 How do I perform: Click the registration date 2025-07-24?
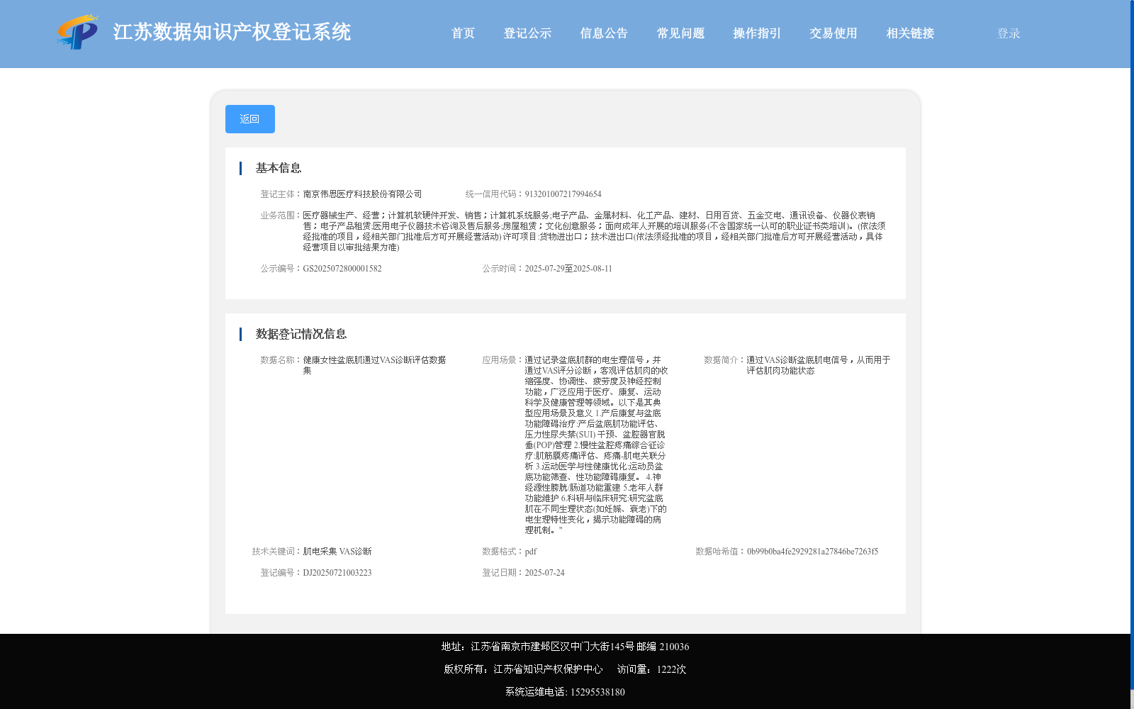pos(544,573)
